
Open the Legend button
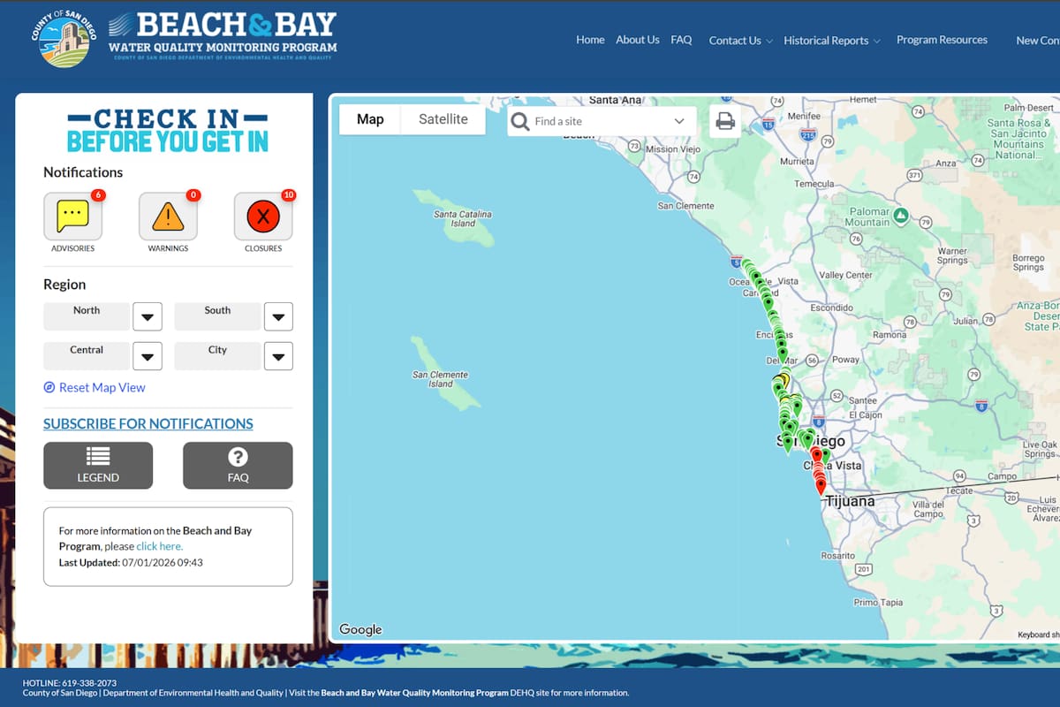[98, 466]
